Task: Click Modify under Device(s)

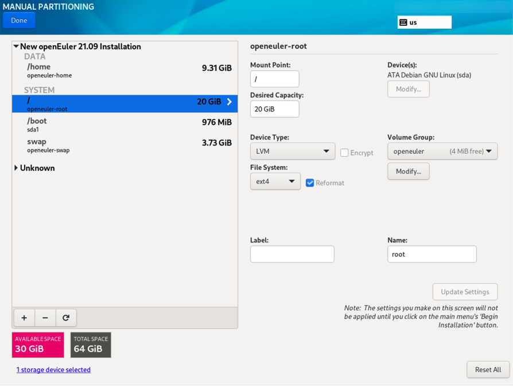Action: (409, 89)
